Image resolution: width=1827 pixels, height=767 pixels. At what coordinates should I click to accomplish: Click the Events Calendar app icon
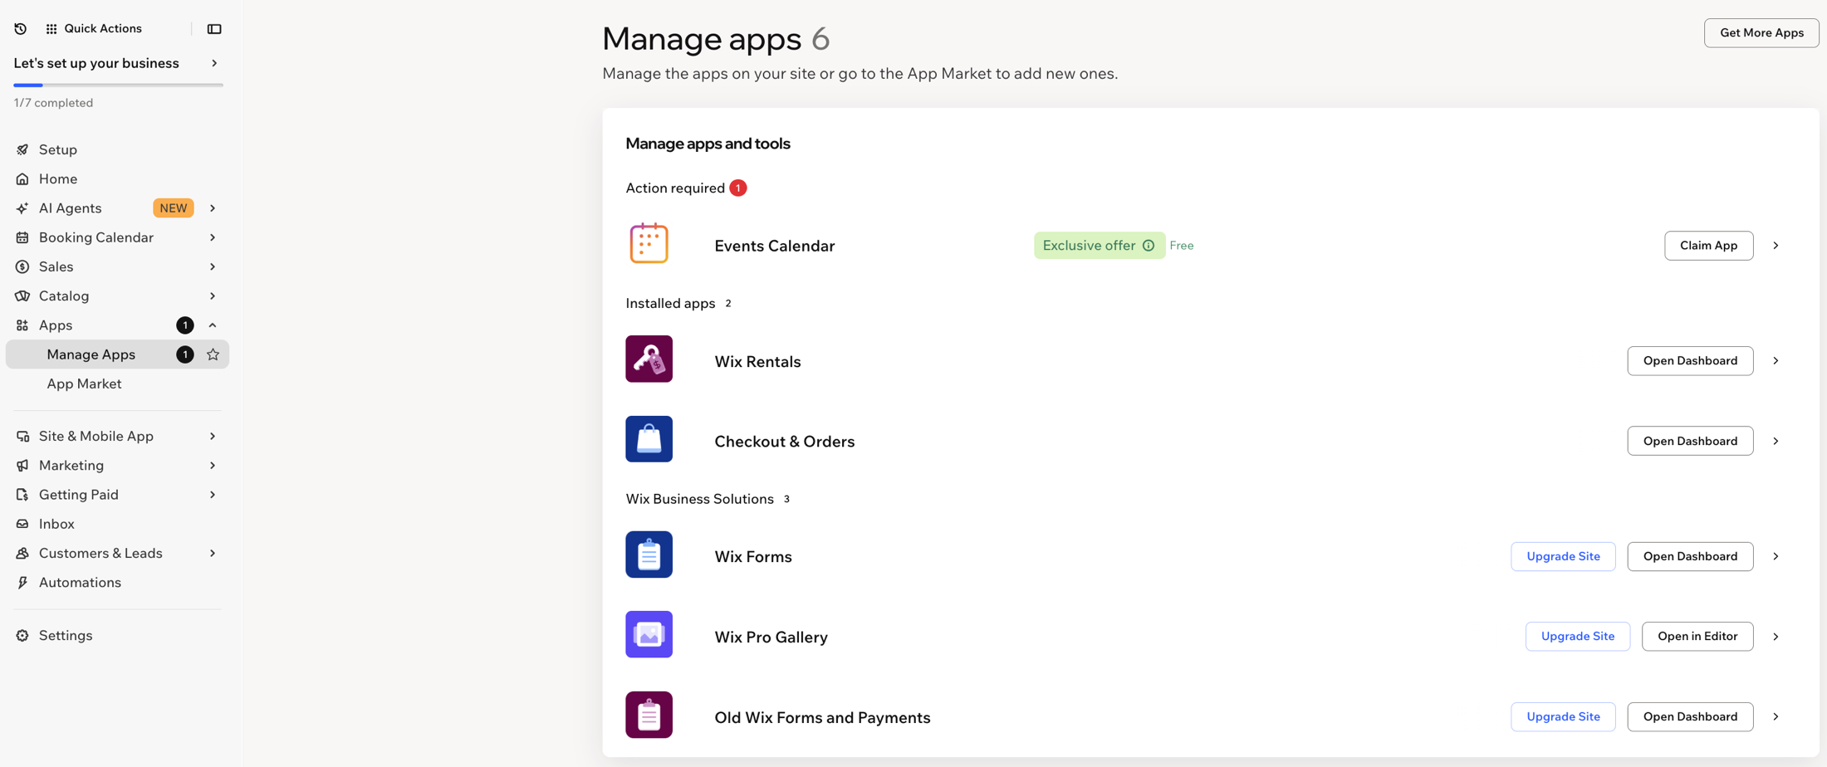click(649, 244)
